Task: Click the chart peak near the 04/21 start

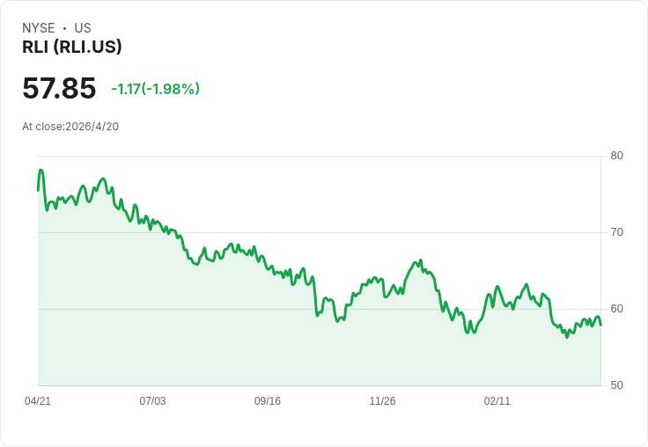Action: (x=40, y=170)
